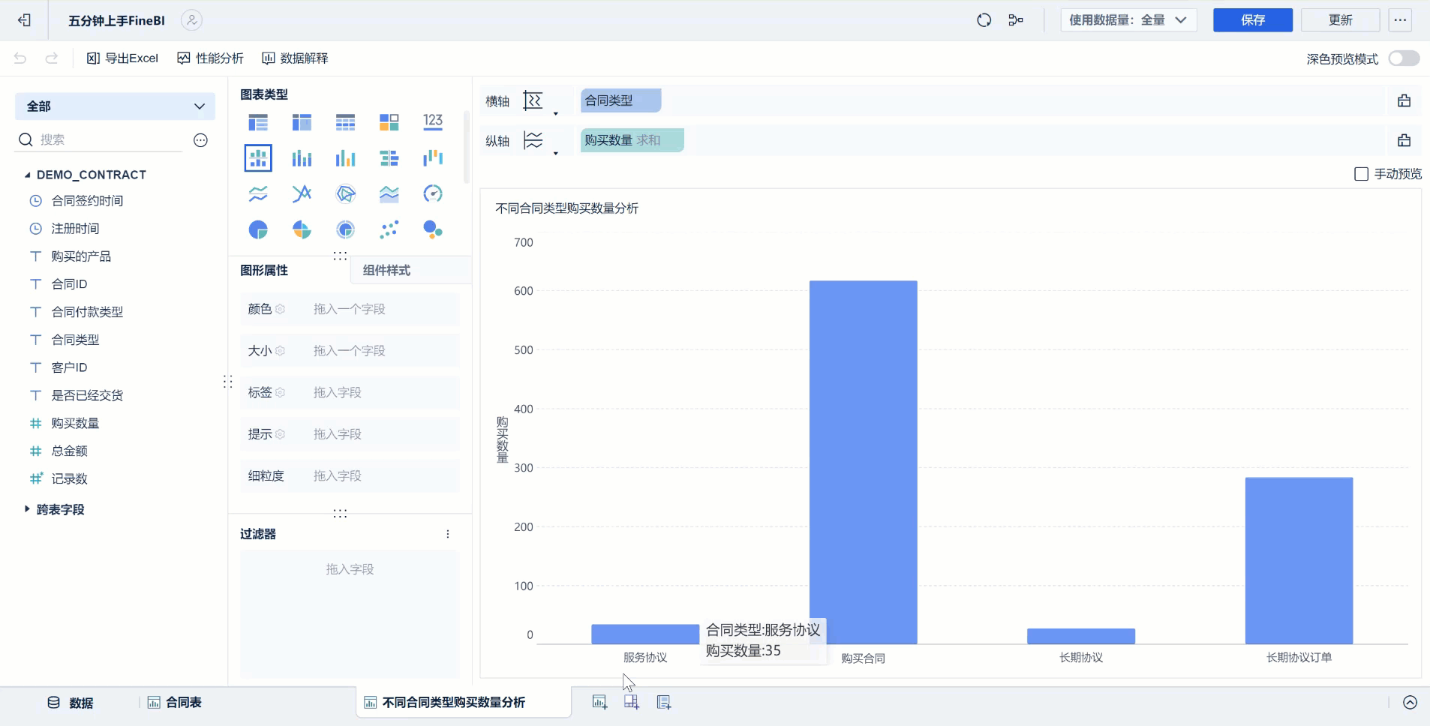This screenshot has height=726, width=1430.
Task: Click the redo arrow button
Action: pos(52,58)
